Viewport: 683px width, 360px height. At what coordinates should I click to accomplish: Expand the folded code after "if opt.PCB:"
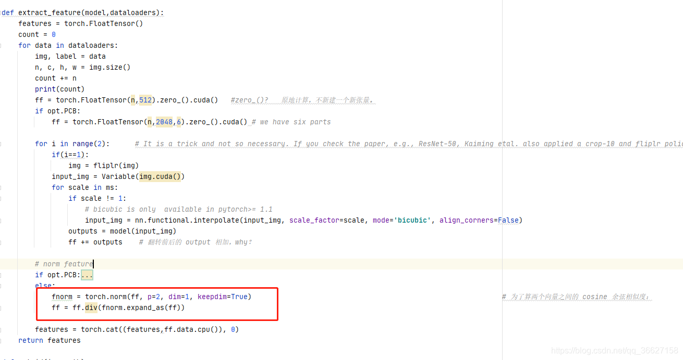pyautogui.click(x=87, y=275)
